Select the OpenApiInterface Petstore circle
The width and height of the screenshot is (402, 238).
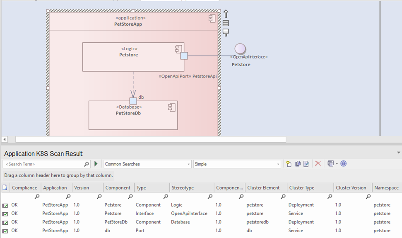point(240,49)
